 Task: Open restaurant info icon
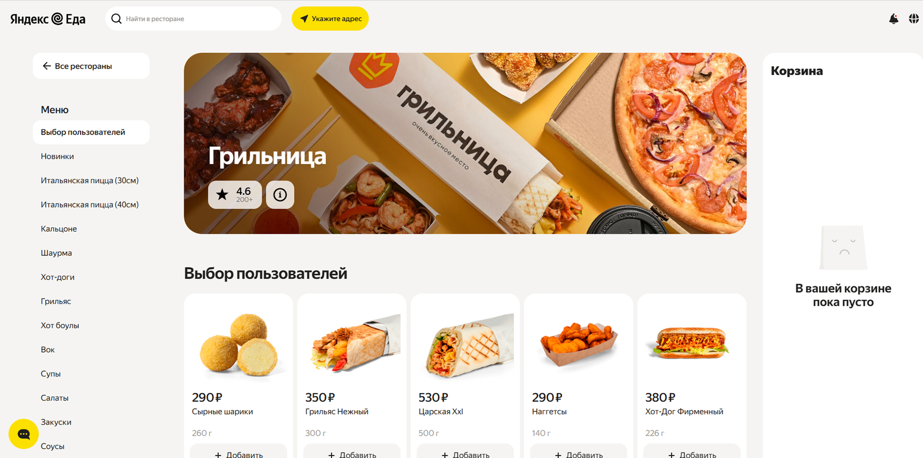click(x=280, y=195)
